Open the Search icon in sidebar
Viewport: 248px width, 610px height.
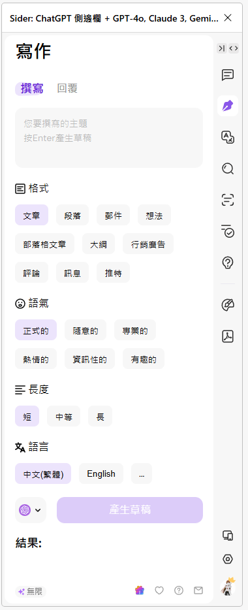tap(227, 169)
